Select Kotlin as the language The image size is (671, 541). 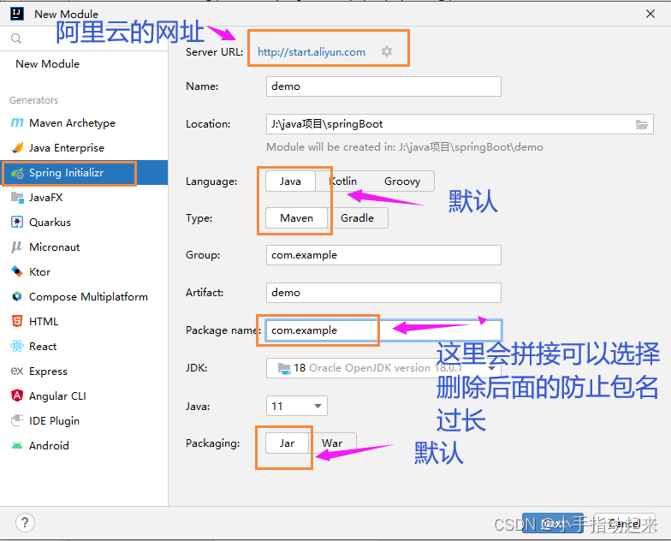(342, 181)
